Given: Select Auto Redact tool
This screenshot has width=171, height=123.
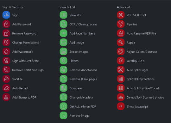Looking at the screenshot, I should tap(20, 88).
